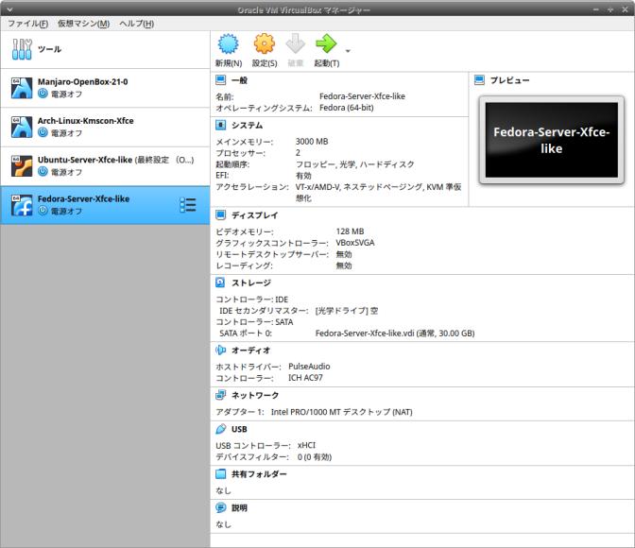635x548 pixels.
Task: Open the ディスプレイ section header link
Action: [x=255, y=215]
